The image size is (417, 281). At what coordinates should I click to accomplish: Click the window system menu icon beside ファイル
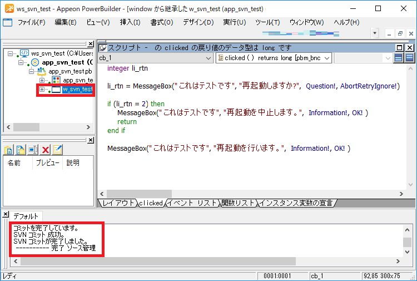pos(7,22)
